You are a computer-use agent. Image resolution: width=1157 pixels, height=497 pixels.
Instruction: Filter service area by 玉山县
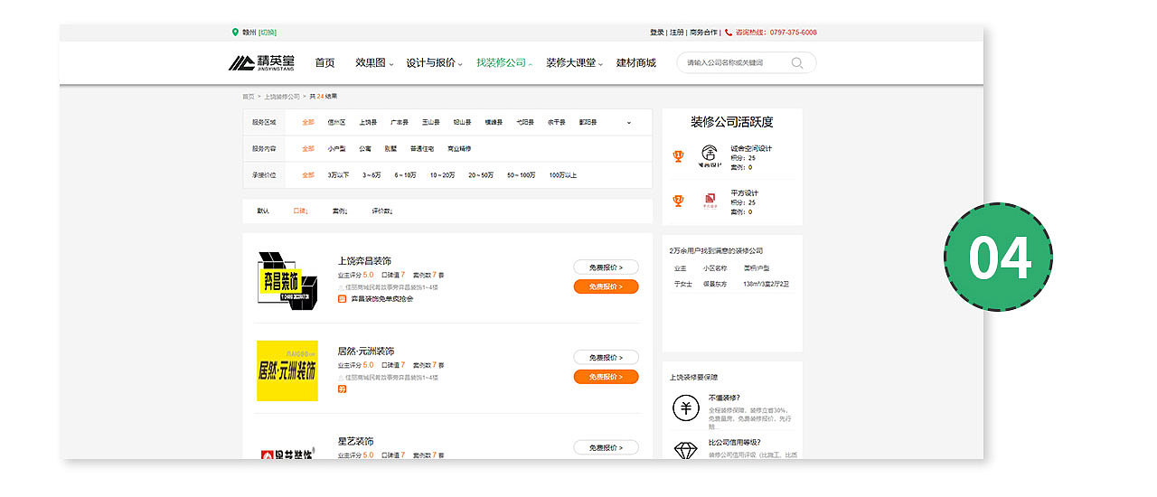point(430,122)
